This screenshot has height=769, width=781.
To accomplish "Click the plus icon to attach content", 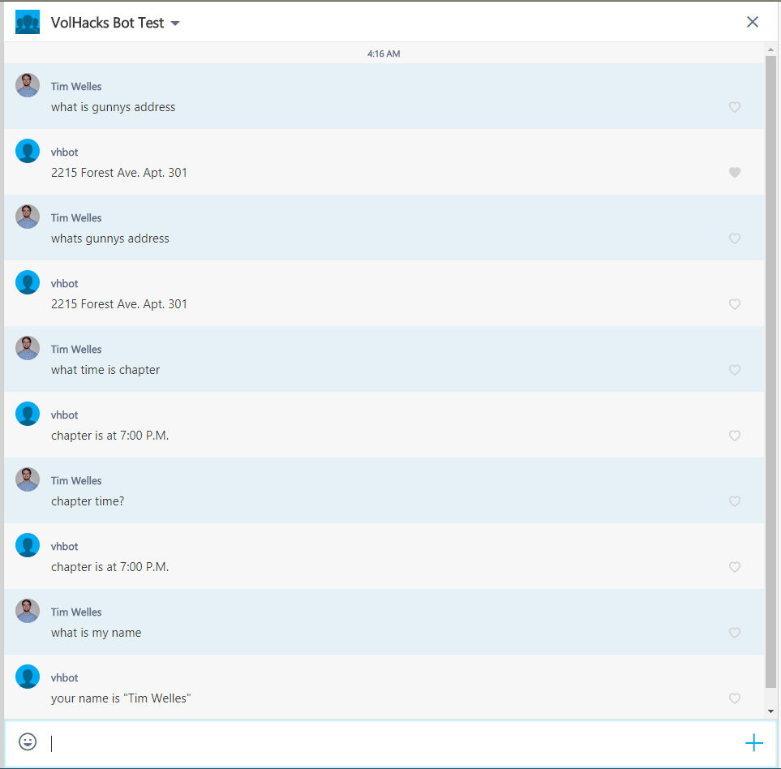I will pos(753,741).
